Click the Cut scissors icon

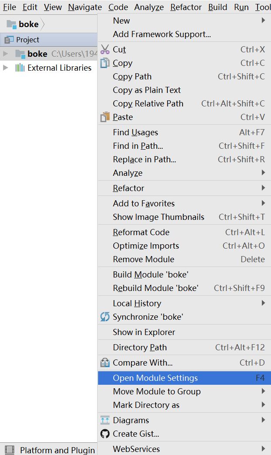coord(105,49)
